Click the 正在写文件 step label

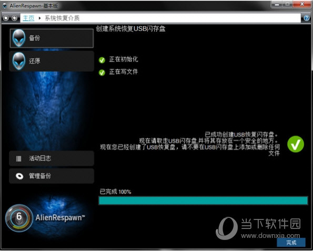pyautogui.click(x=124, y=72)
